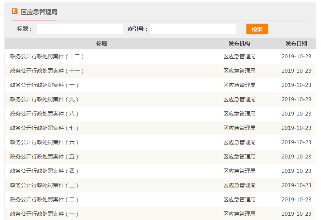
Task: Focus the 索引号 search input field
Action: 193,29
